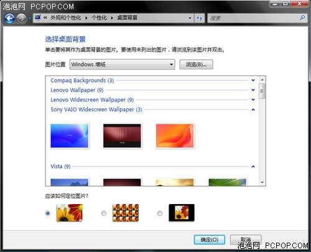The image size is (311, 252).
Task: Go back with the blue Back arrow
Action: pos(9,19)
